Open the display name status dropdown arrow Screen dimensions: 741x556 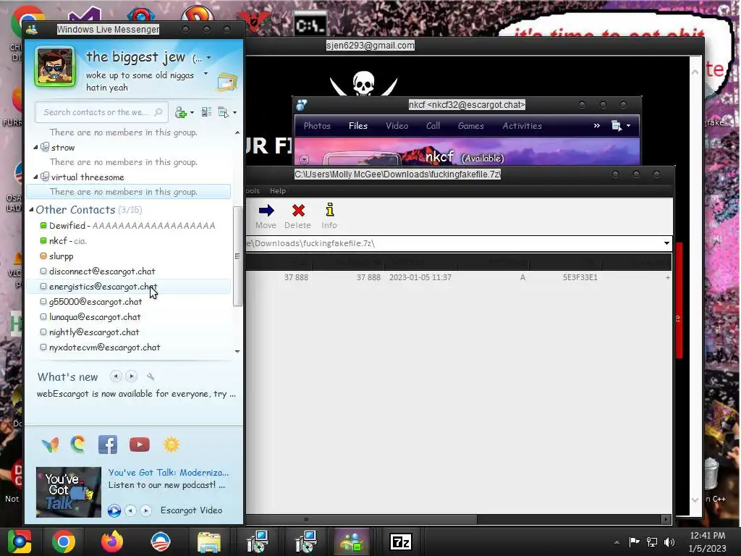(209, 58)
